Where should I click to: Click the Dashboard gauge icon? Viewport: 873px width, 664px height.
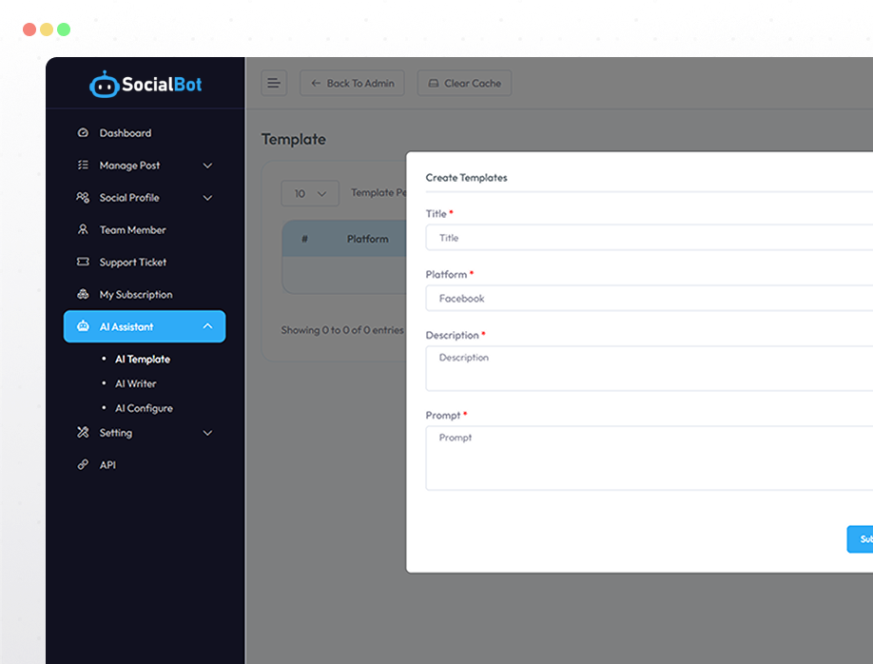click(83, 133)
